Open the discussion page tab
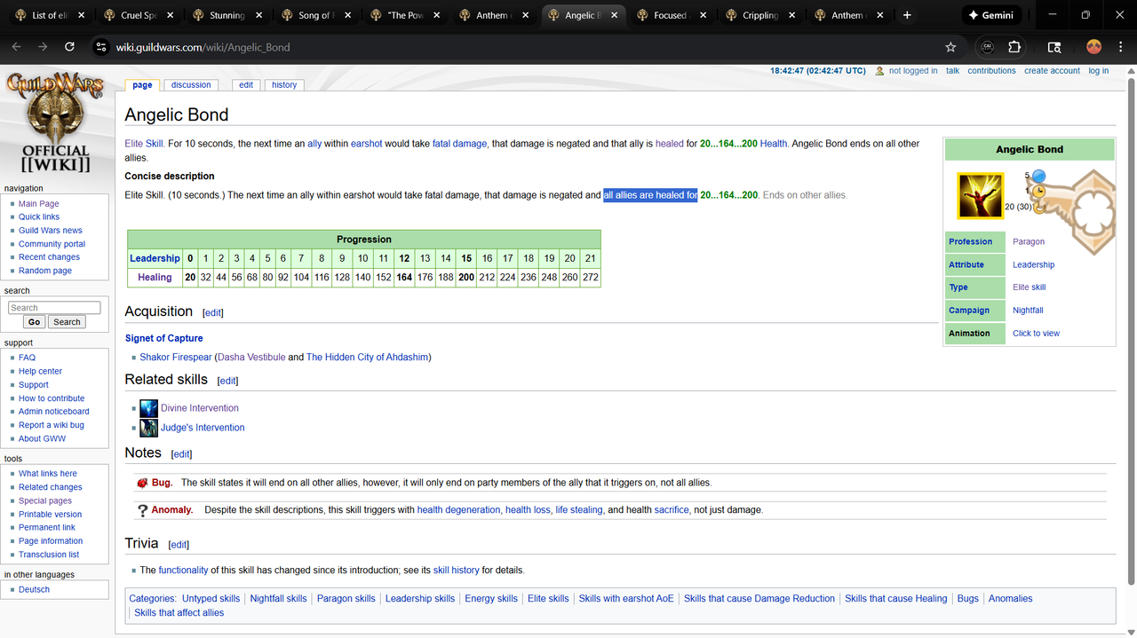This screenshot has width=1137, height=638. [x=191, y=85]
